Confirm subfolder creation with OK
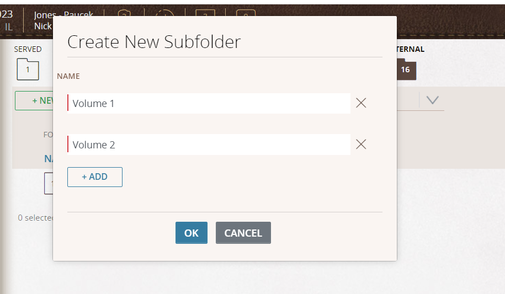 coord(192,233)
